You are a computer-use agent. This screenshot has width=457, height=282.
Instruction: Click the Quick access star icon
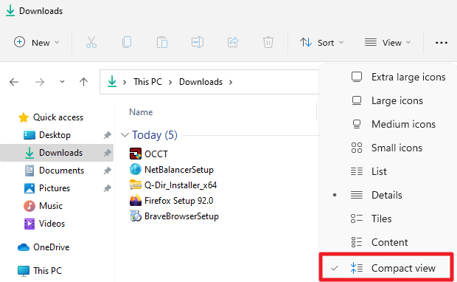point(24,117)
